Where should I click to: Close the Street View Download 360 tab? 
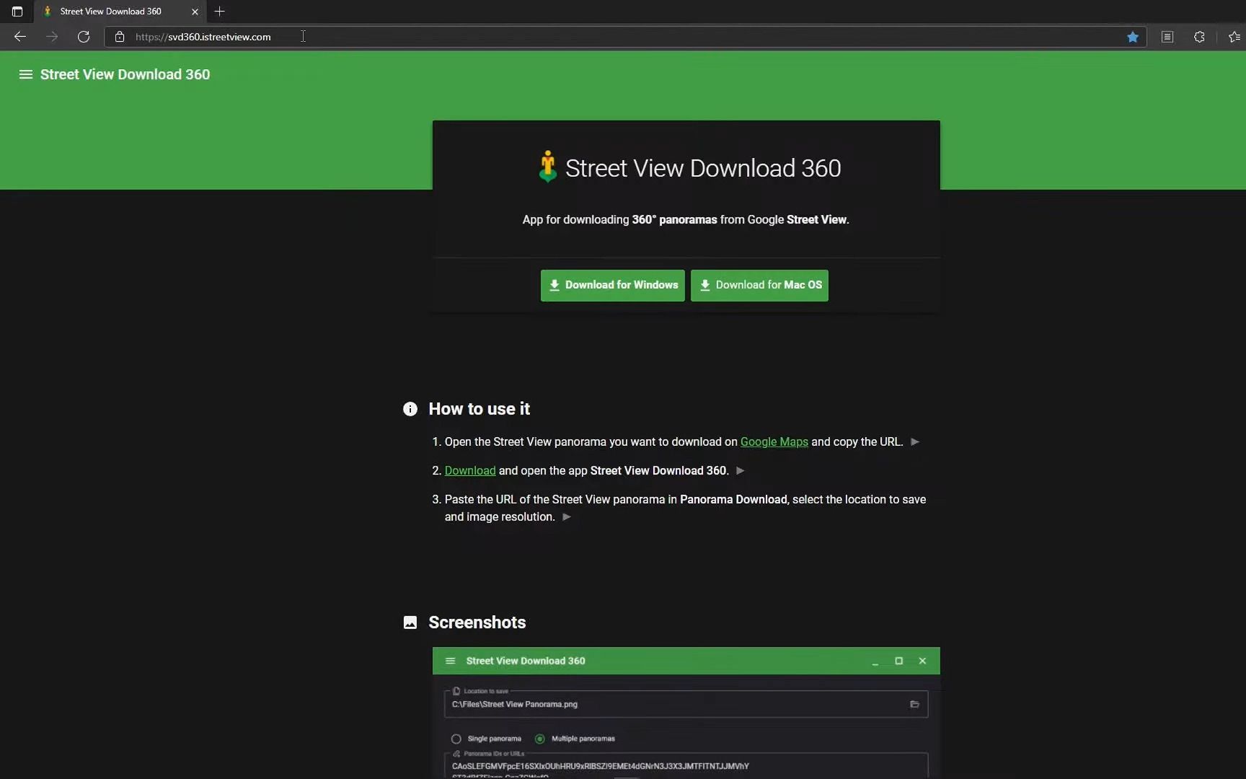[195, 12]
